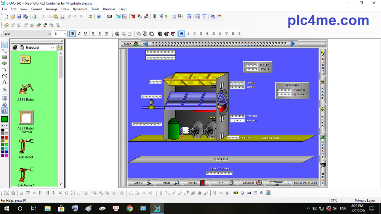The height and width of the screenshot is (214, 381).
Task: Insert ABB1 Robot symbol from library
Action: (x=26, y=90)
